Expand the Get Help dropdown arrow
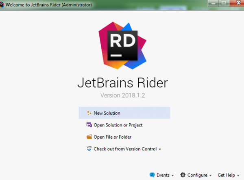Screen dimensions: 244x180 (238, 176)
